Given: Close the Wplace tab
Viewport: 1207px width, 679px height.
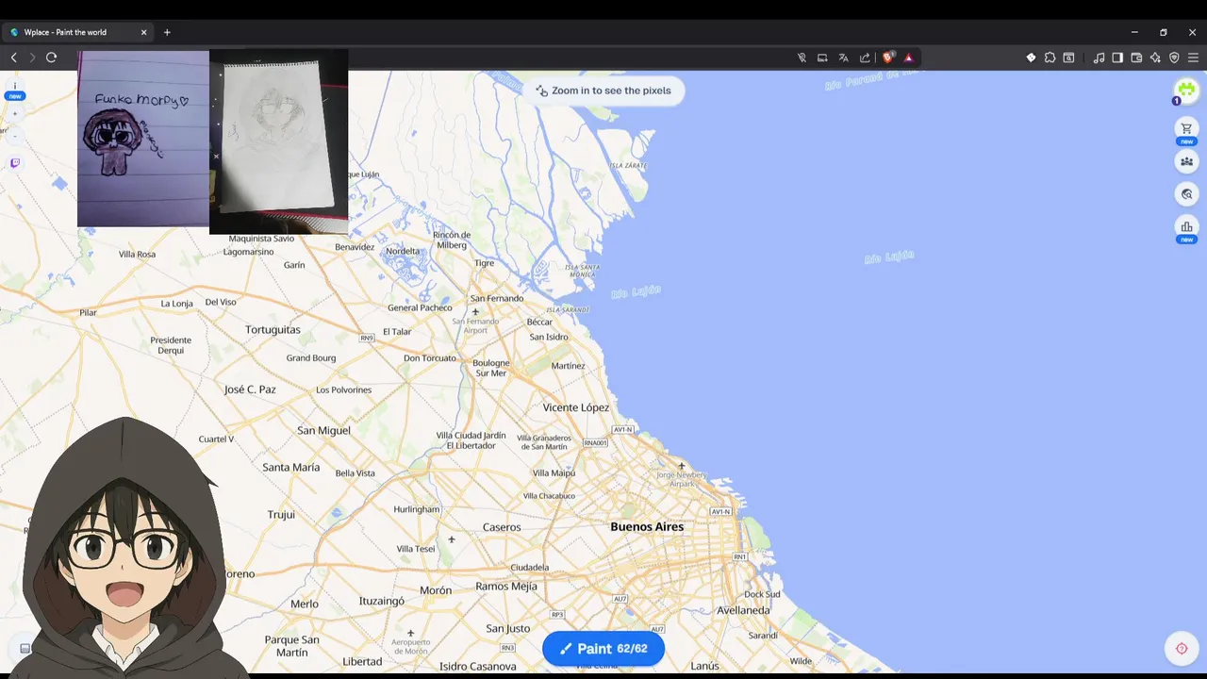Looking at the screenshot, I should coord(144,32).
